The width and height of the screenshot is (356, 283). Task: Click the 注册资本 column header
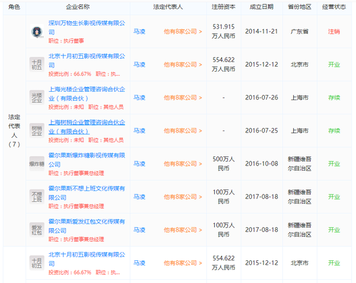click(x=223, y=7)
